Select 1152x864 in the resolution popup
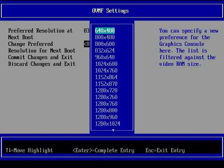The width and height of the screenshot is (224, 168). 106,77
